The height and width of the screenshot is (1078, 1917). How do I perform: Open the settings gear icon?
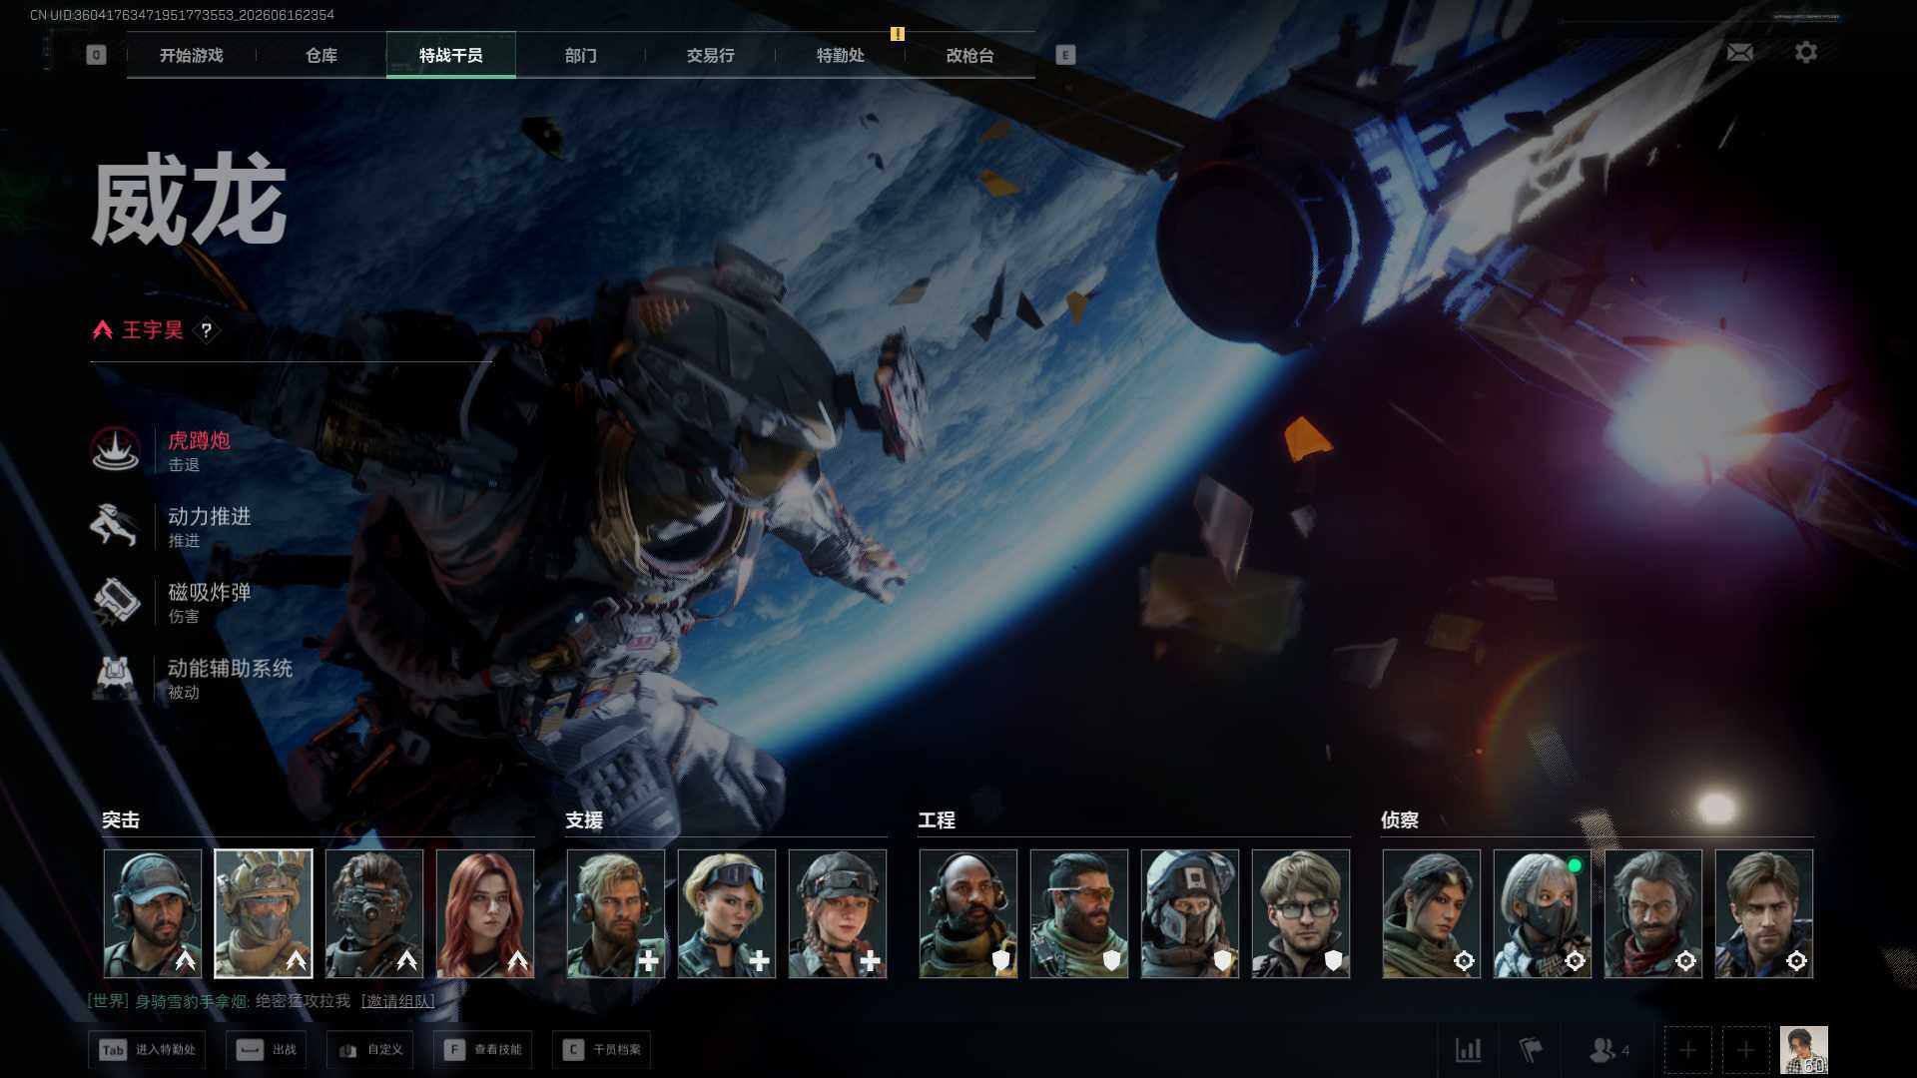[1805, 52]
